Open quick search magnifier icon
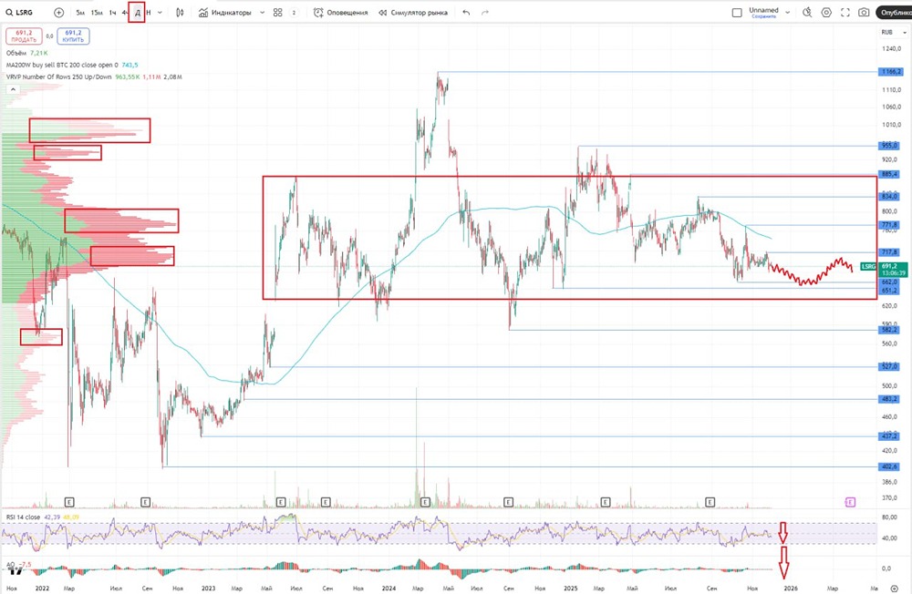 pos(807,12)
